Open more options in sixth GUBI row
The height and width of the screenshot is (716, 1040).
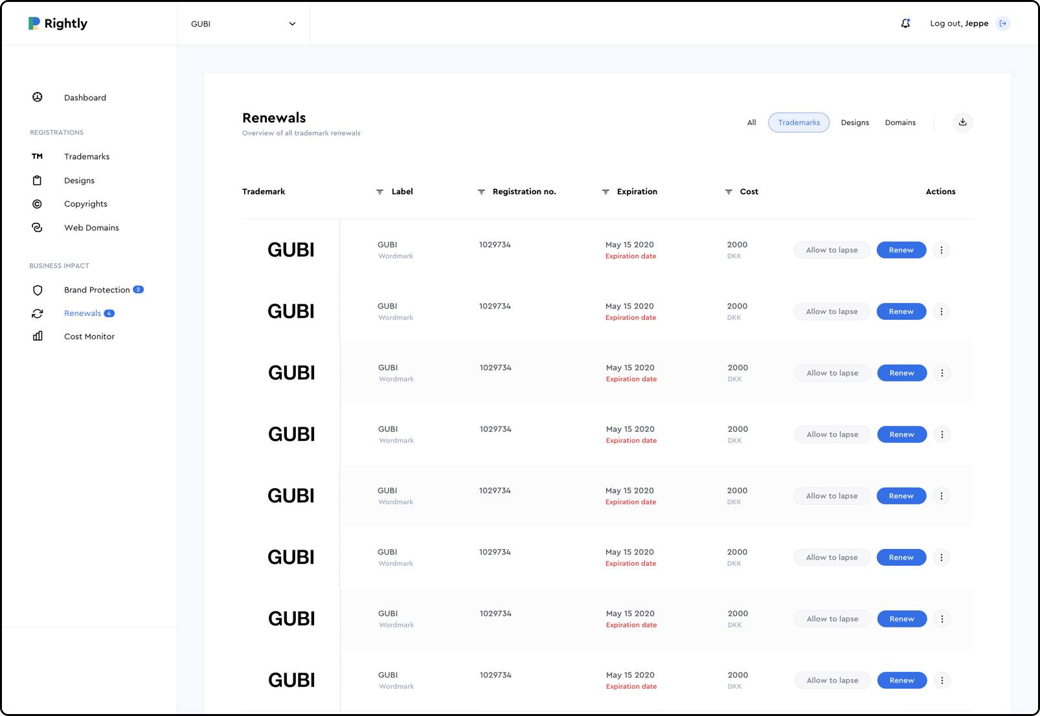tap(942, 557)
